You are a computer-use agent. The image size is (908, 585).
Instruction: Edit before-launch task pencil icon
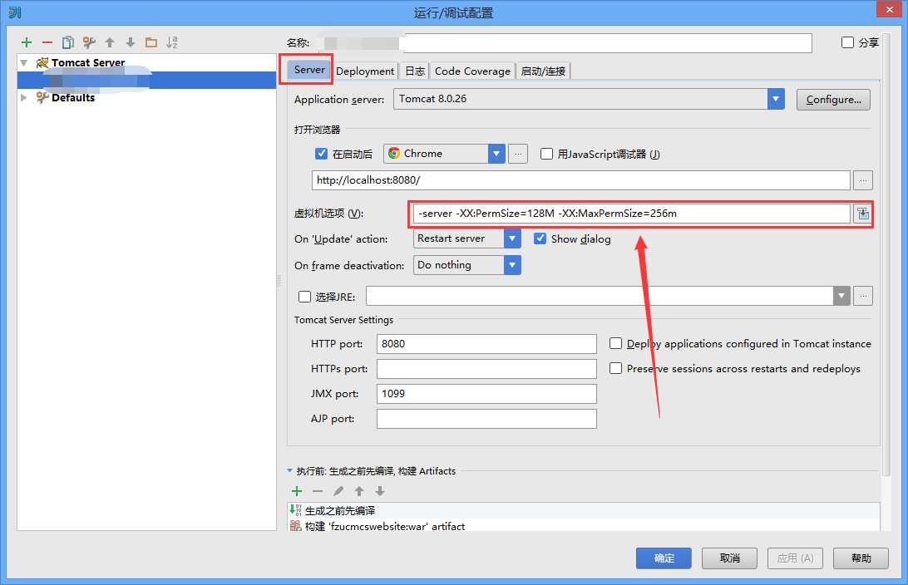338,491
